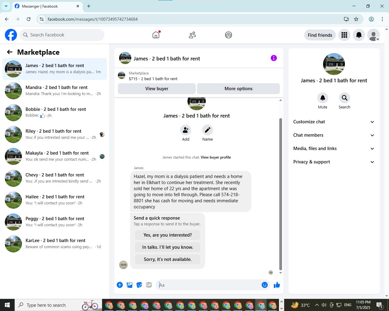
Task: Expand the Privacy & support section
Action: pos(334,162)
